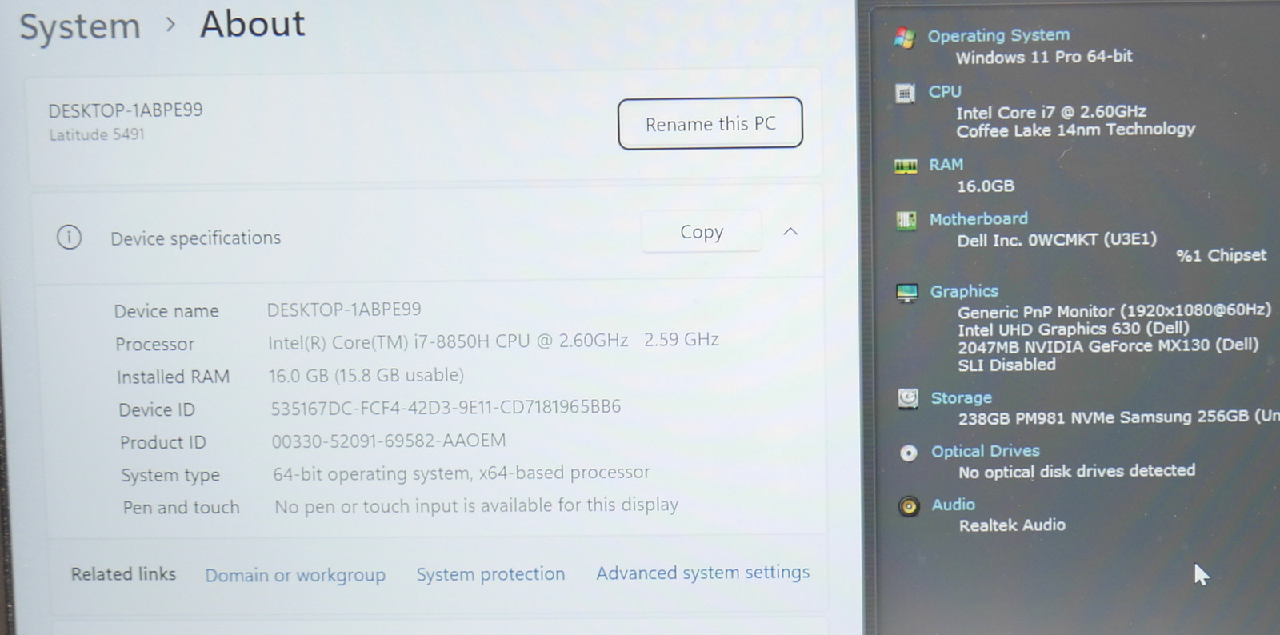Select '2047MB NVIDIA GeForce MX130' line
Viewport: 1280px width, 635px height.
(1108, 346)
